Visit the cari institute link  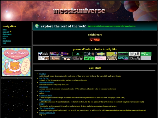44,87
